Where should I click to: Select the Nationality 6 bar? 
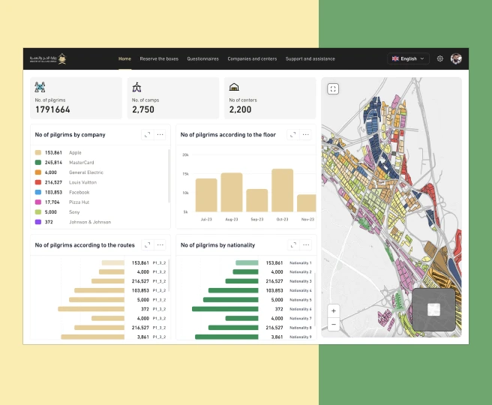(x=225, y=309)
